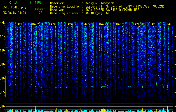Click the 0425 time marker
Viewport: 176px width, 112px height.
click(x=86, y=24)
